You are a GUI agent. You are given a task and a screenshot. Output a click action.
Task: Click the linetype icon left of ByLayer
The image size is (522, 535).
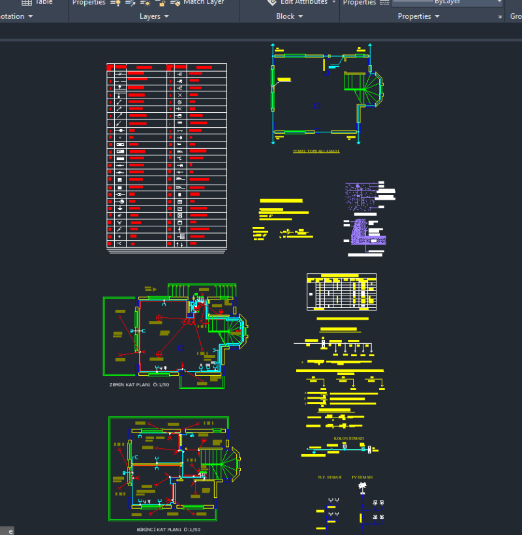pos(384,3)
